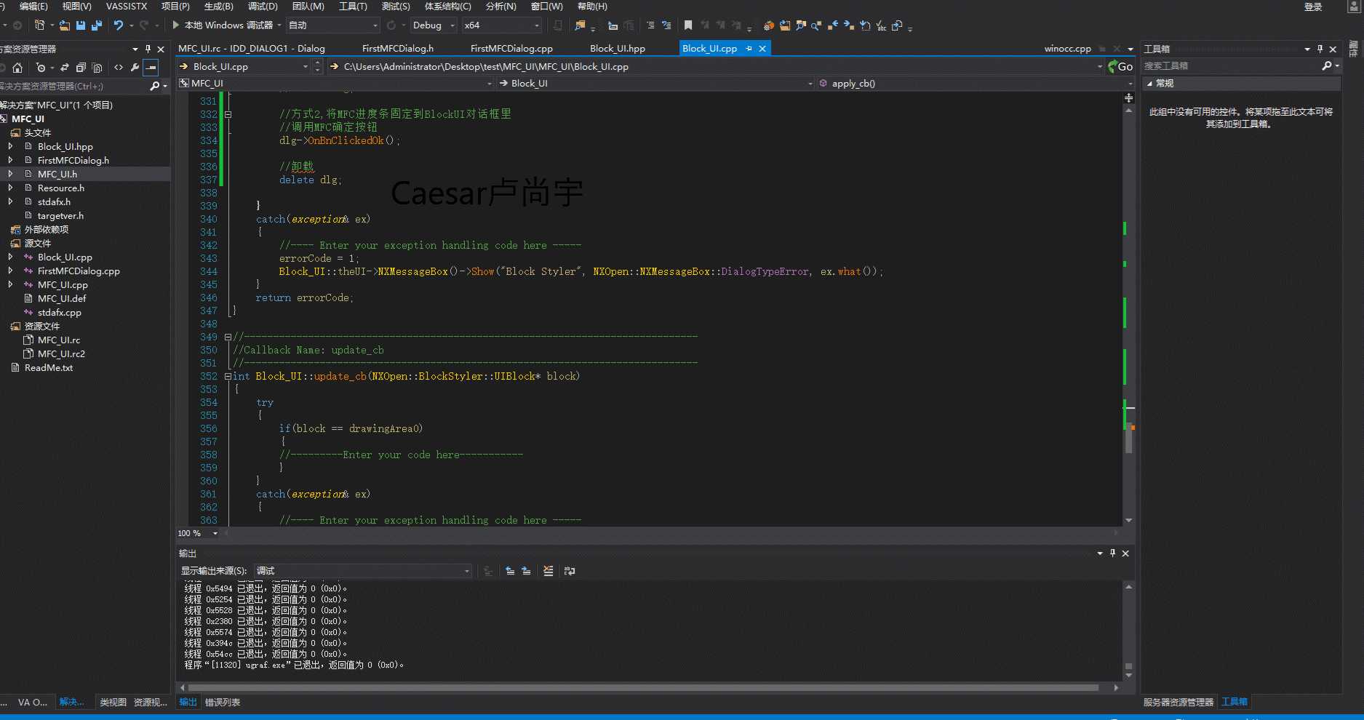Go to previous message in Output panel
The width and height of the screenshot is (1364, 720).
pos(510,571)
